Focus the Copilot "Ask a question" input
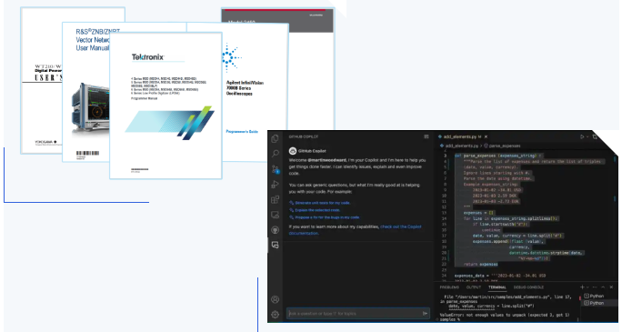Image resolution: width=622 pixels, height=332 pixels. 355,314
